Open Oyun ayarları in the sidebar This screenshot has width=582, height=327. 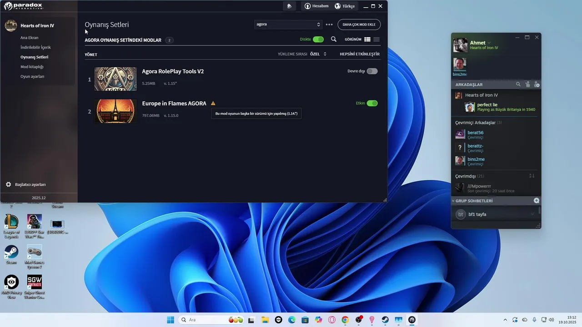click(32, 76)
